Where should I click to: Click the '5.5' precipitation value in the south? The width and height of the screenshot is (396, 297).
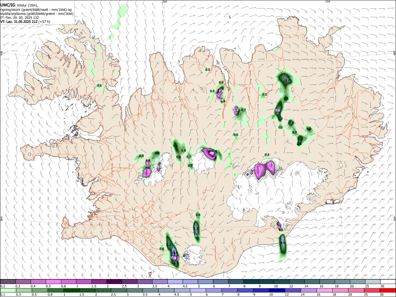pos(196,229)
